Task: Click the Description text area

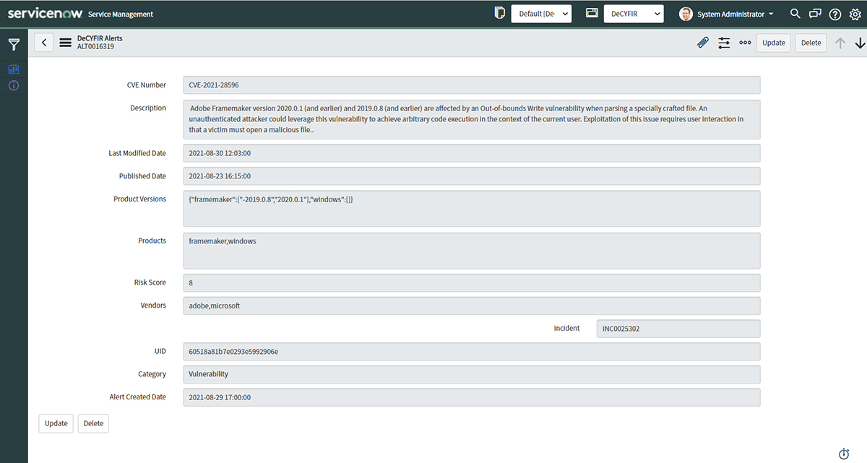Action: coord(472,119)
